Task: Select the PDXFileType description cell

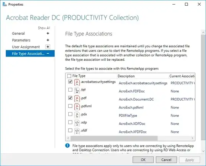Action: 128,116
